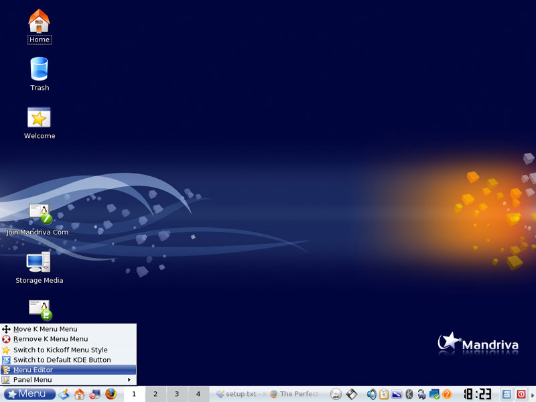The width and height of the screenshot is (536, 402).
Task: Switch to virtual desktop 1
Action: [134, 394]
